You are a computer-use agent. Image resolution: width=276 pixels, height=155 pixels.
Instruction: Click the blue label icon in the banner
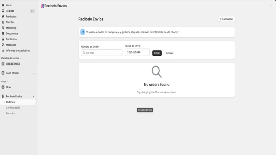tap(83, 32)
